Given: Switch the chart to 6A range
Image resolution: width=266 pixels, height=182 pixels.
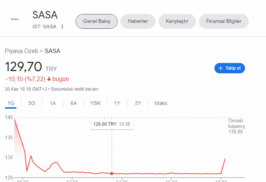Looking at the screenshot, I should click(x=74, y=103).
